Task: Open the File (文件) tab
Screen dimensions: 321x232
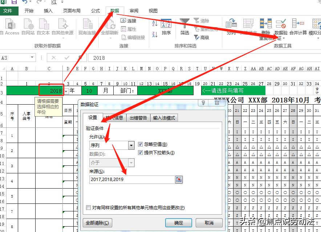Action: [x=9, y=11]
